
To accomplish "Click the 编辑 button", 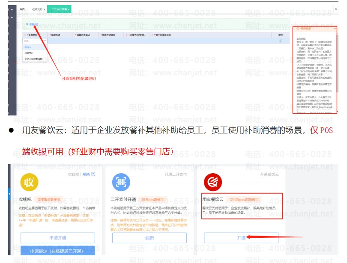I will 150,238.
